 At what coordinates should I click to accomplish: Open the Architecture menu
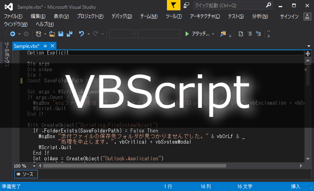click(205, 16)
